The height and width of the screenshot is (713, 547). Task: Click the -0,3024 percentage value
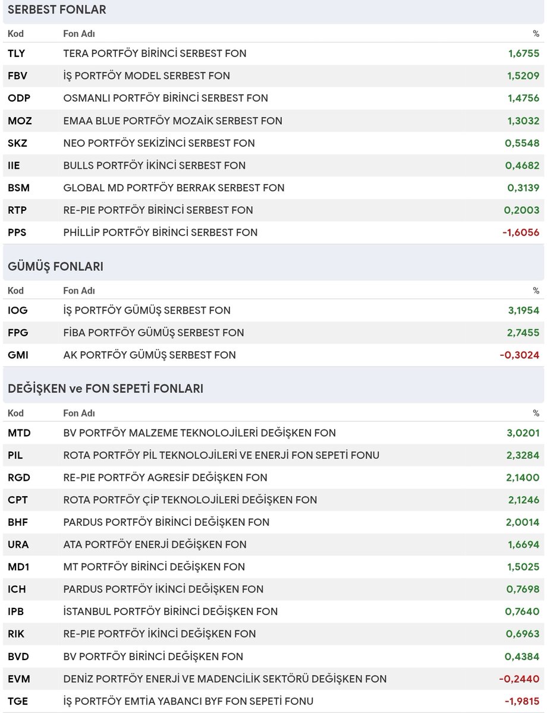[520, 355]
